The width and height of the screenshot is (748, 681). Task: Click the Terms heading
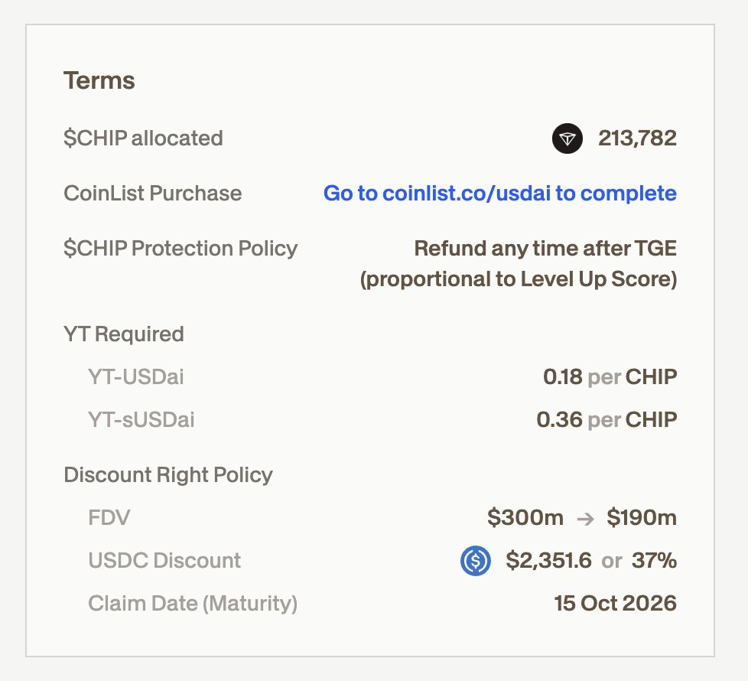(x=99, y=80)
